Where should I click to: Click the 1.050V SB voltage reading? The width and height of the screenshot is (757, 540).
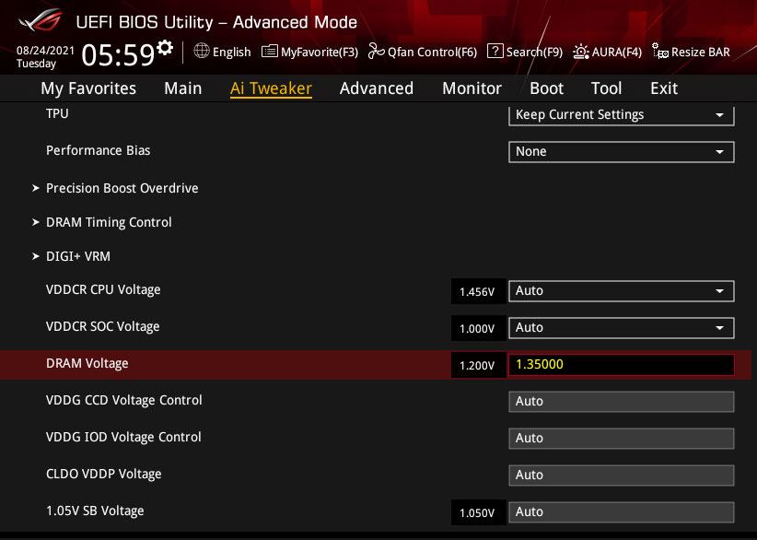[477, 512]
